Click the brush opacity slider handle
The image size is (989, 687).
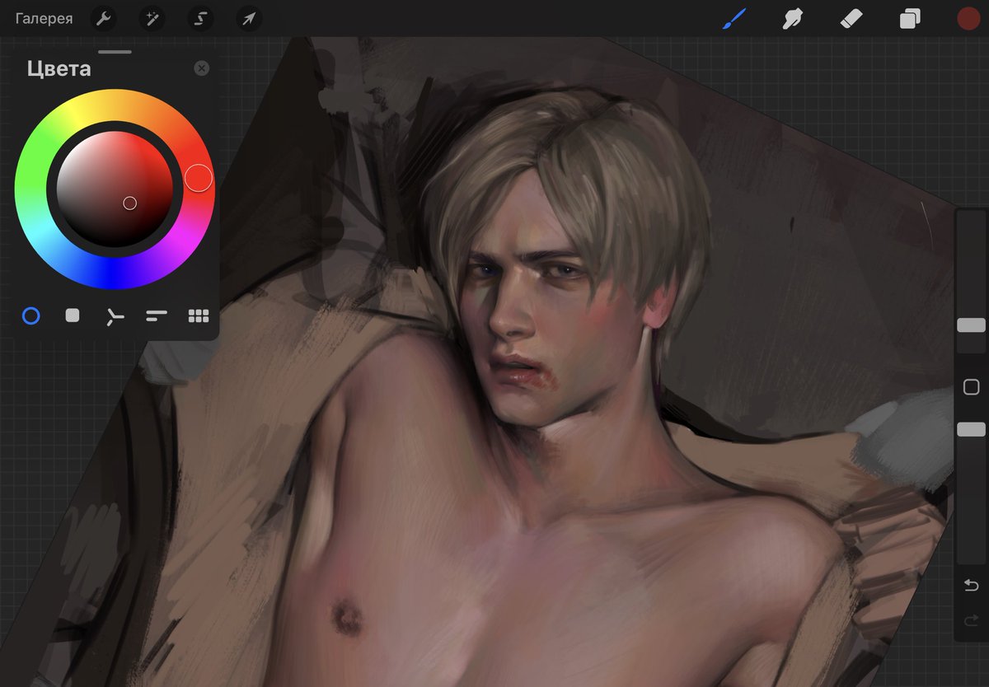point(971,429)
